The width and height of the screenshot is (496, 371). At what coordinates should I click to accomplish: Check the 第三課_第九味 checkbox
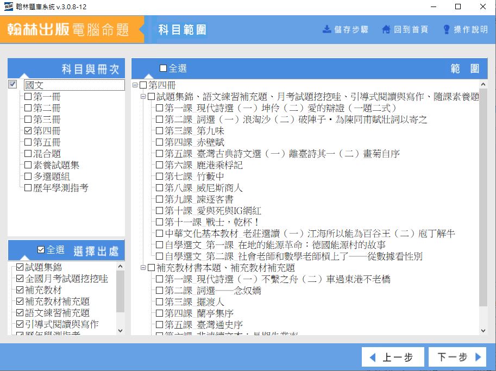[x=159, y=130]
